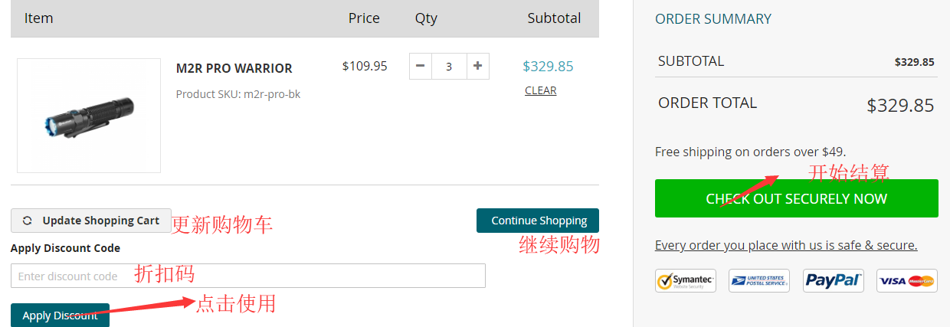Click the Symantec security badge
950x327 pixels.
coord(685,280)
